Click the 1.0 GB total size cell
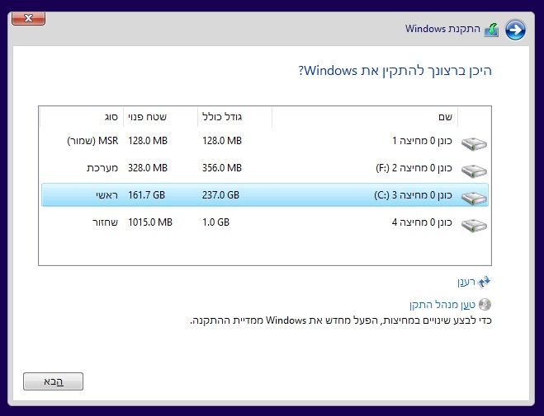544x416 pixels. (215, 222)
